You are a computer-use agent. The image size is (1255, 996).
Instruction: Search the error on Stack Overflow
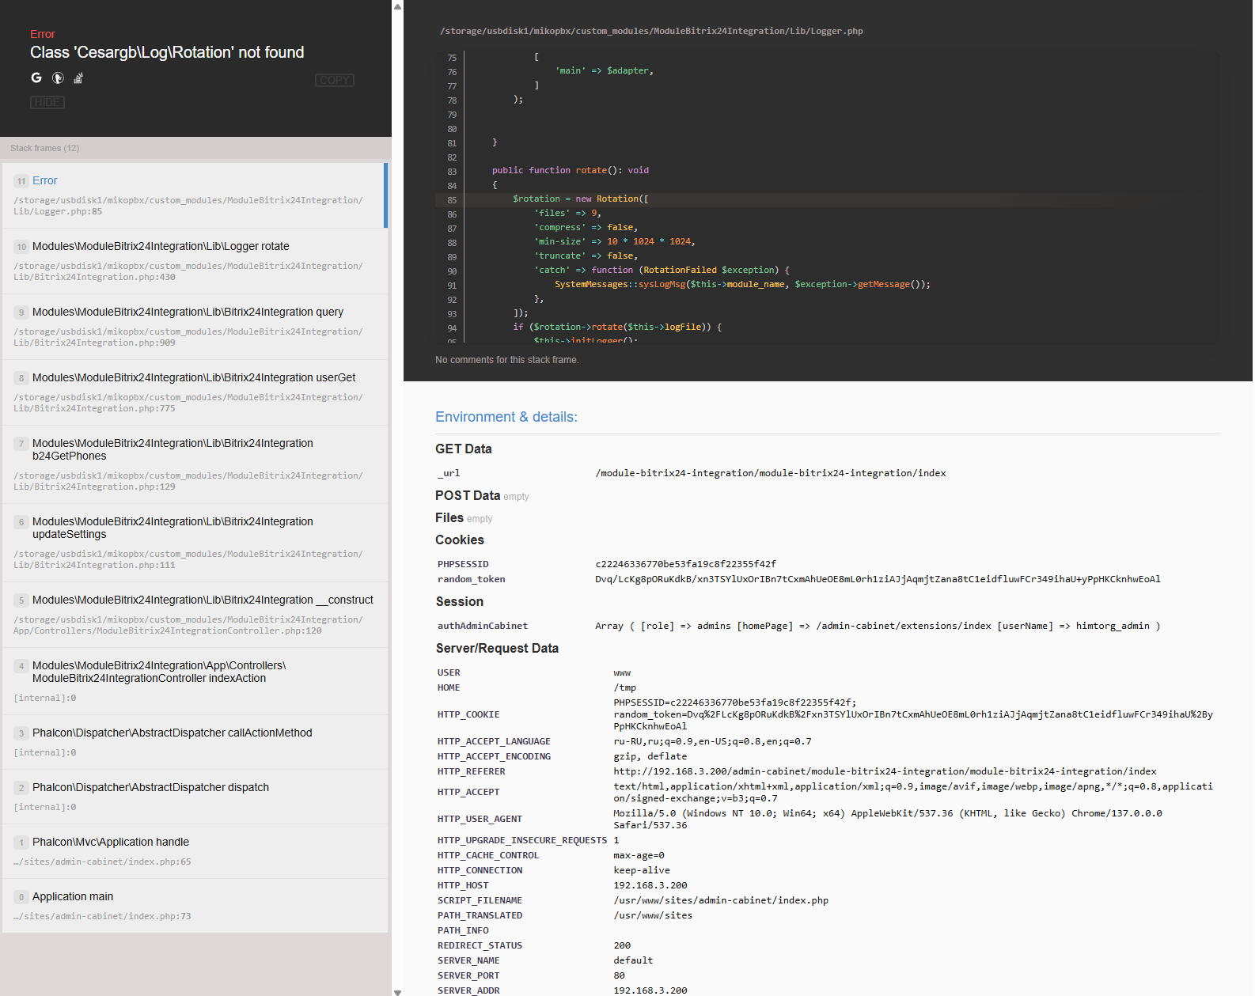coord(78,78)
